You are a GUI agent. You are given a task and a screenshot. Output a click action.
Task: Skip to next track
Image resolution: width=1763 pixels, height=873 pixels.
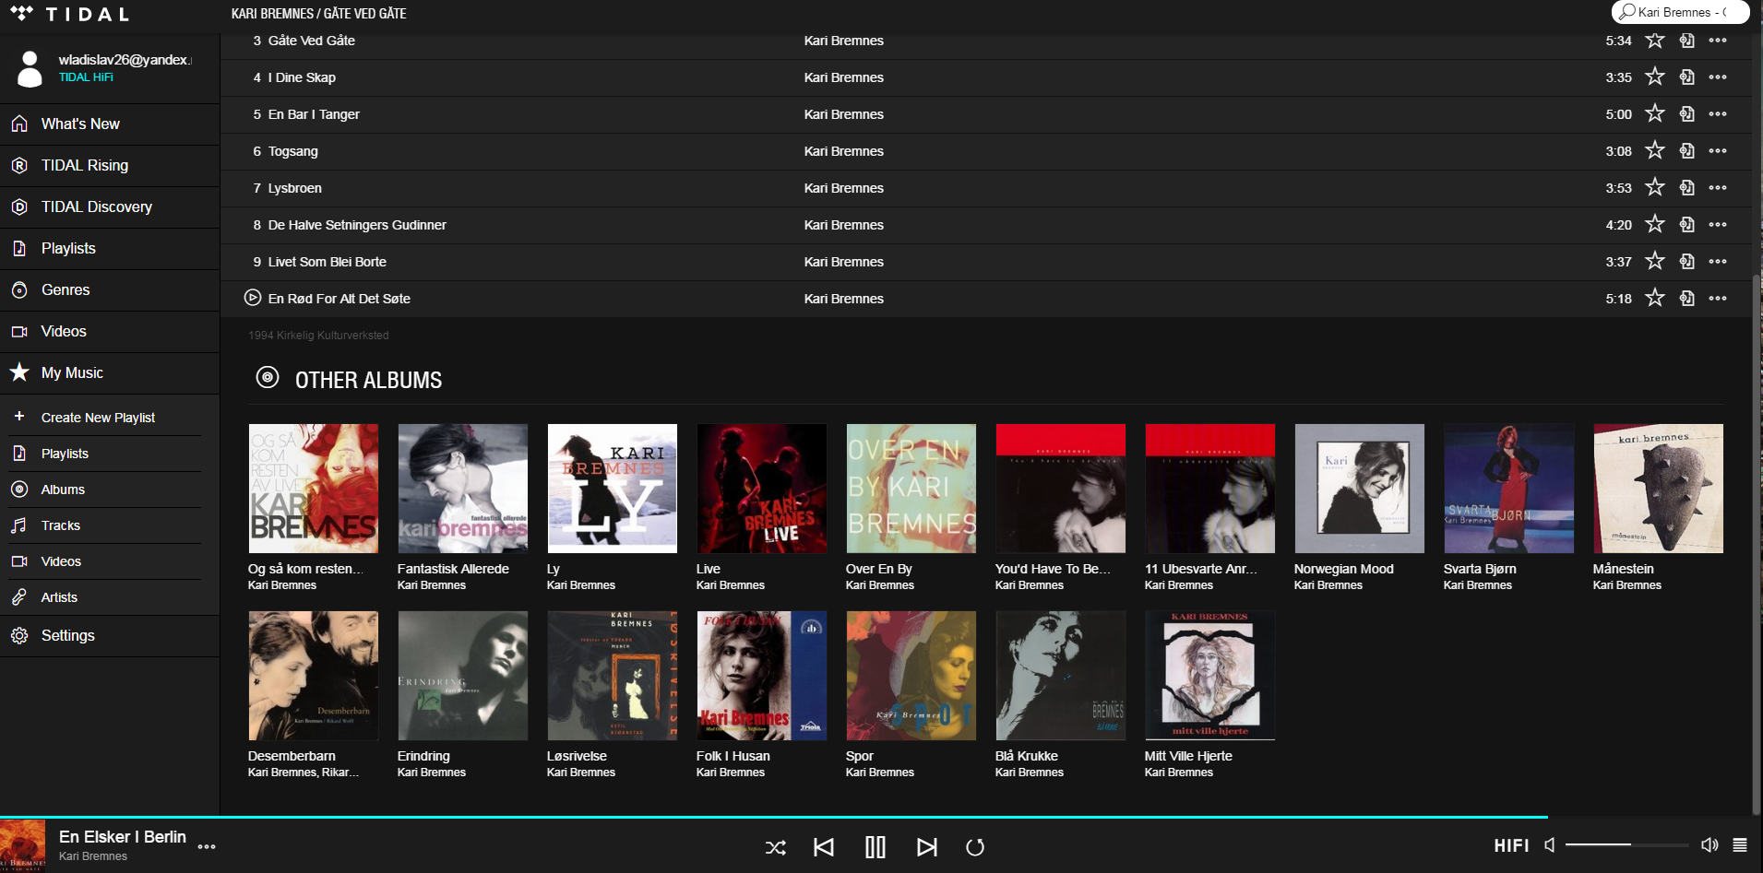(927, 847)
